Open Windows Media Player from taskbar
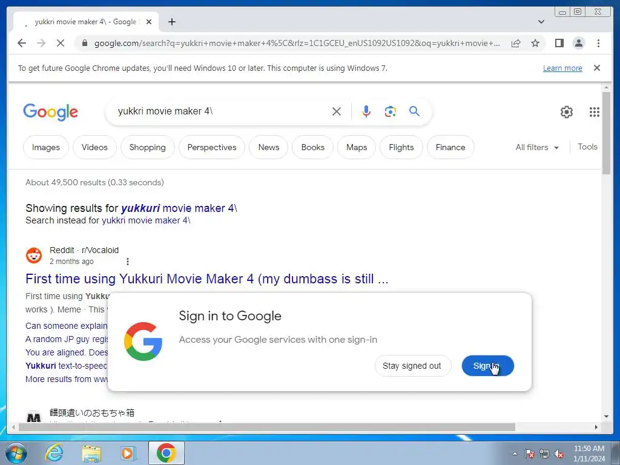 pos(128,453)
